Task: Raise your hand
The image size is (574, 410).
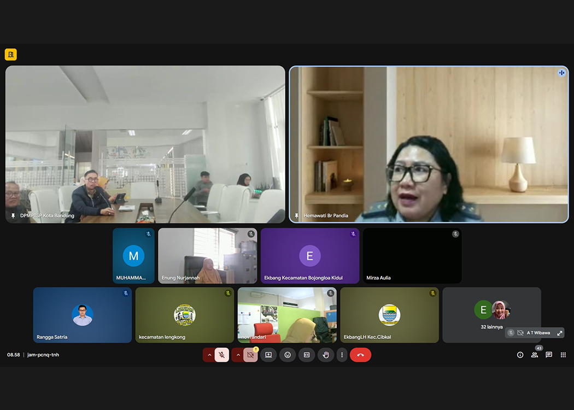Action: (x=326, y=355)
